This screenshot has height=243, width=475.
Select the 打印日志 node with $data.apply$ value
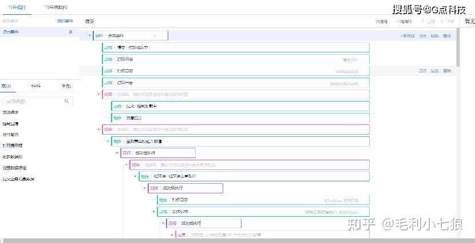[236, 71]
